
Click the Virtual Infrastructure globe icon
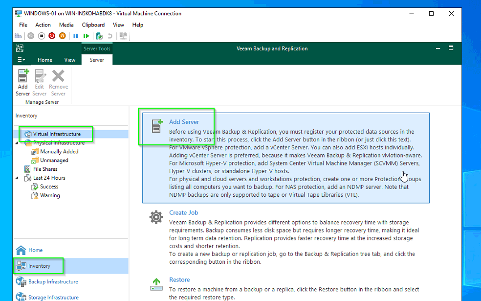click(x=28, y=134)
